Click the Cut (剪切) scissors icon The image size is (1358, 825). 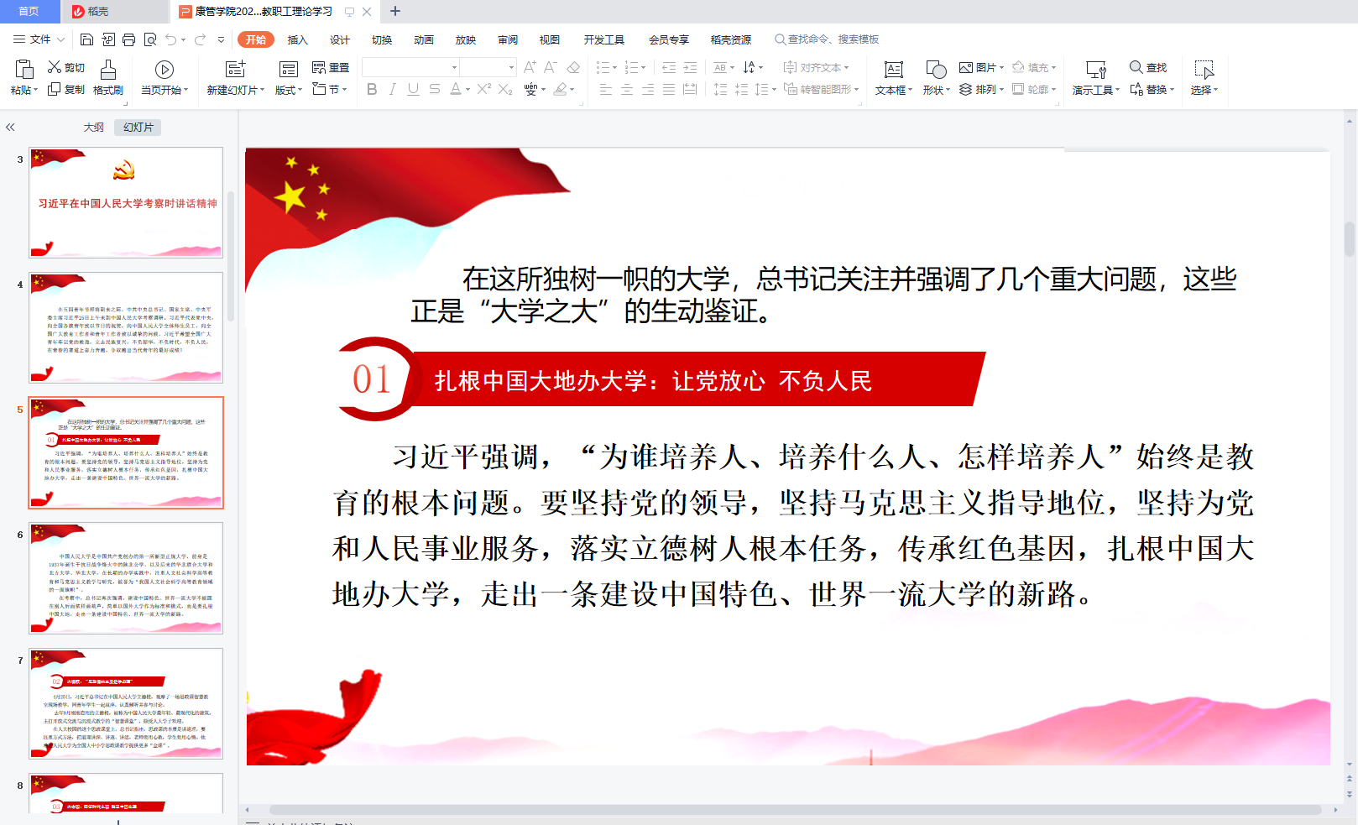(x=55, y=67)
